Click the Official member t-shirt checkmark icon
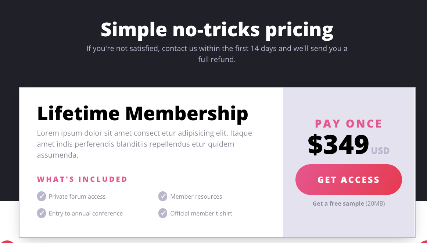This screenshot has height=243, width=427. click(163, 213)
